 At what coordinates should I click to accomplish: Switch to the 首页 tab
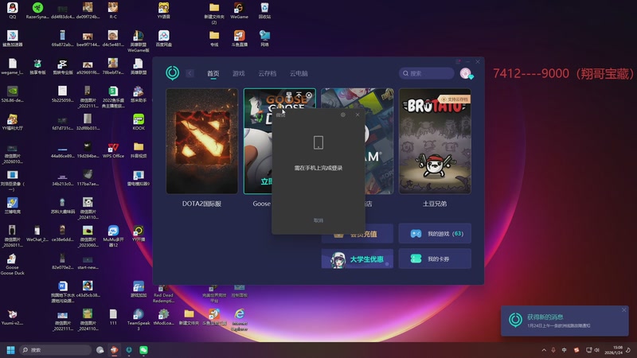tap(213, 73)
